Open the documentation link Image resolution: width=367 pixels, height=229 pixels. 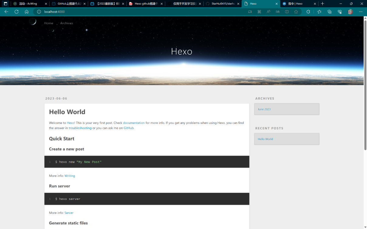(134, 123)
